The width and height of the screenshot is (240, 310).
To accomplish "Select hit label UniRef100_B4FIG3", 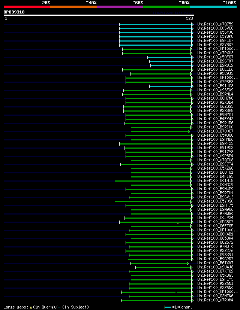I will [x=215, y=177].
